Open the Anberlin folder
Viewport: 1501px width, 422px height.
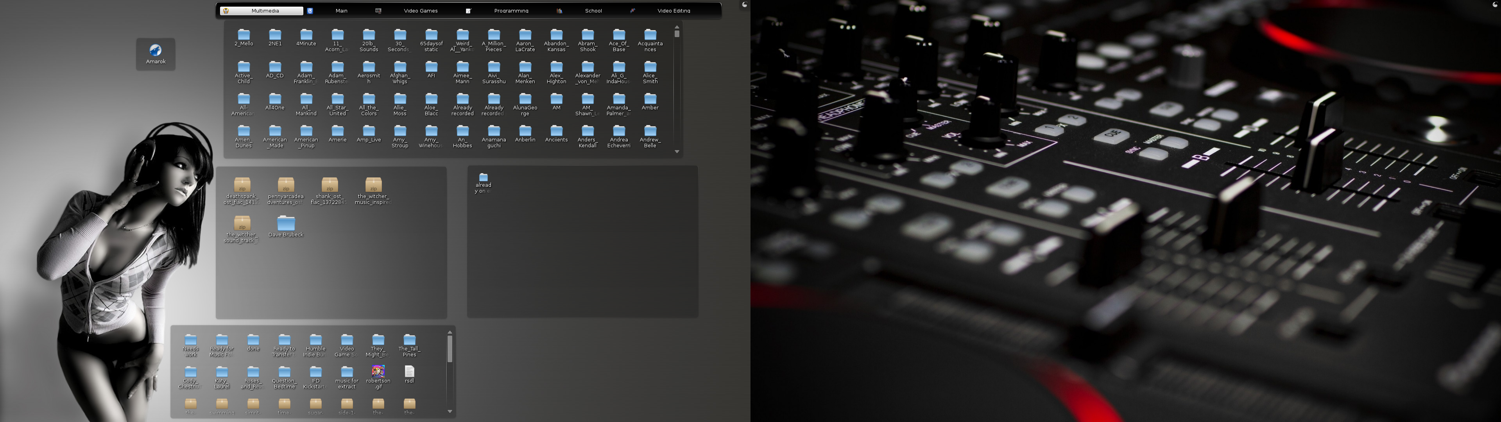(x=525, y=134)
